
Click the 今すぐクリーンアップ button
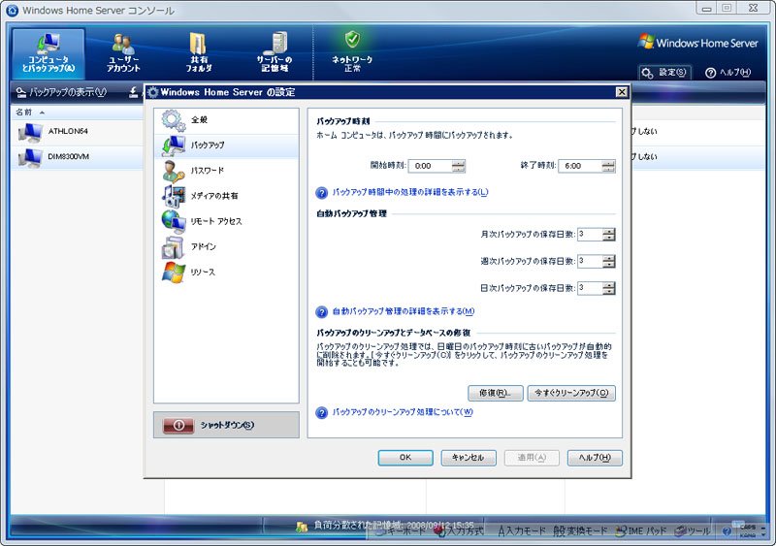(571, 393)
